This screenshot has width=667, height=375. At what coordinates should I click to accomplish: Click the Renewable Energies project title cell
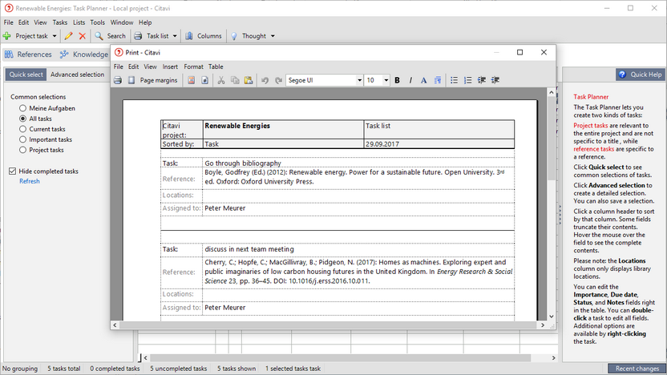(283, 130)
